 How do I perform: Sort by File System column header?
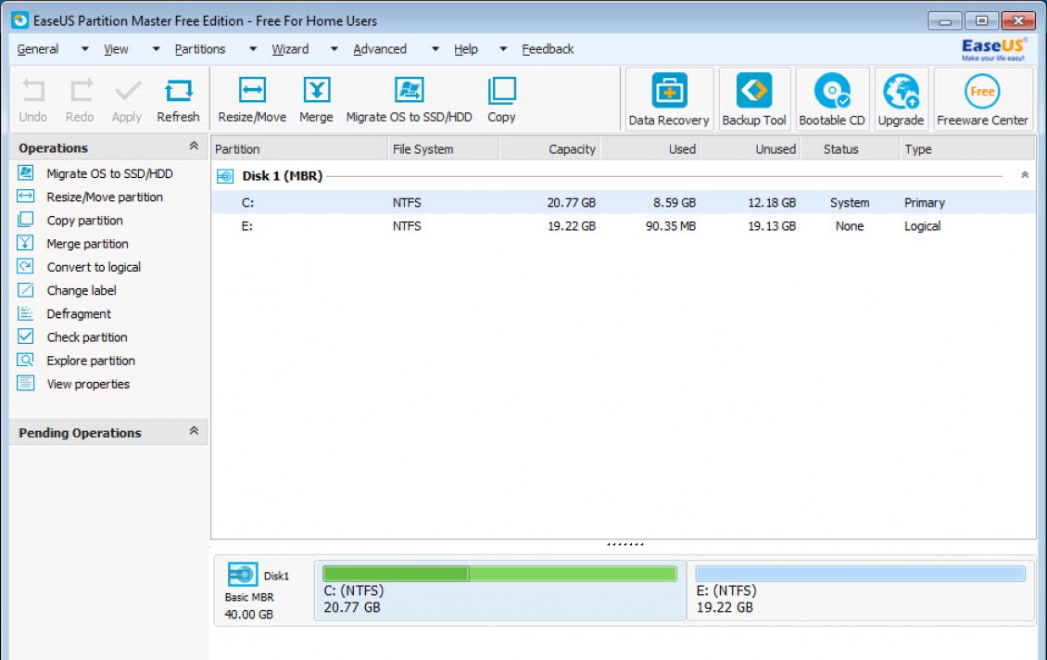tap(444, 149)
